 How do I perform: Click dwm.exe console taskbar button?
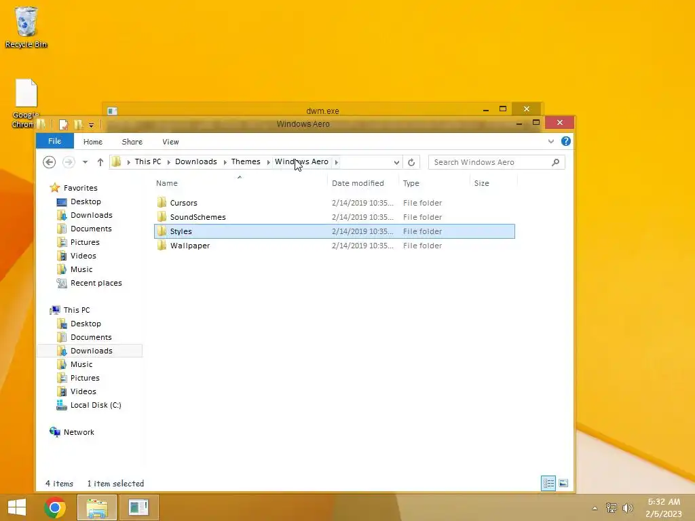[x=138, y=507]
